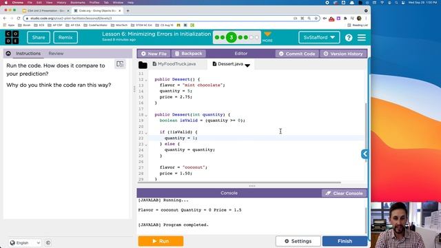
Task: Open the English language selector
Action: (x=25, y=242)
